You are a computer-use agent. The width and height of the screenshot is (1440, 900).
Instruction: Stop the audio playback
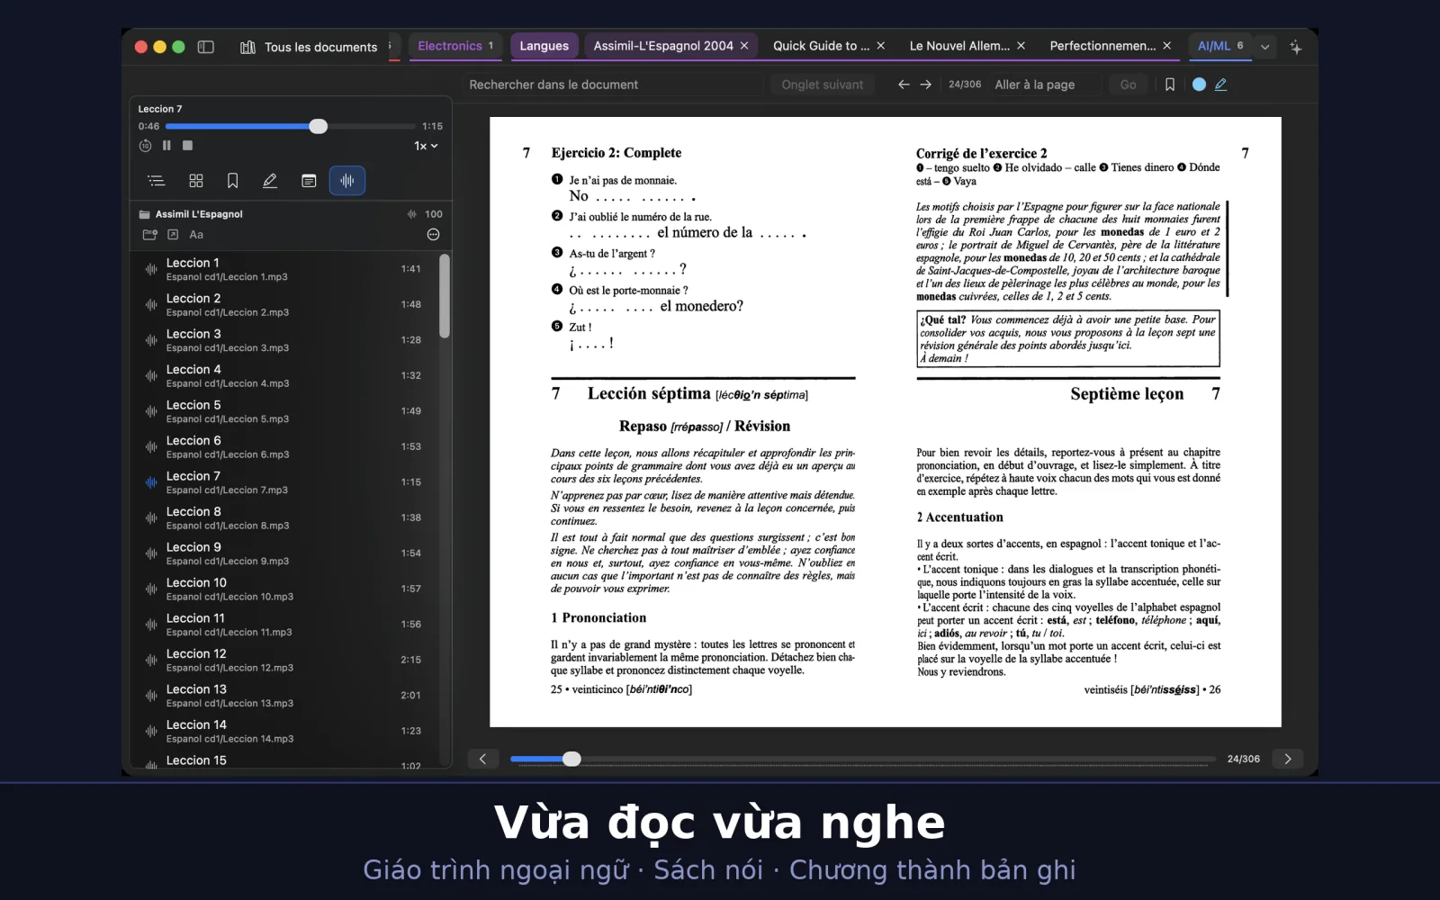click(187, 146)
